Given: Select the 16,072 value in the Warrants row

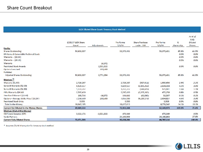Looking at the screenshot, I should tap(104, 64).
